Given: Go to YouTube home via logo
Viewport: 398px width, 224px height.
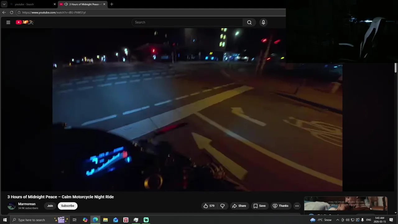Looking at the screenshot, I should 25,22.
